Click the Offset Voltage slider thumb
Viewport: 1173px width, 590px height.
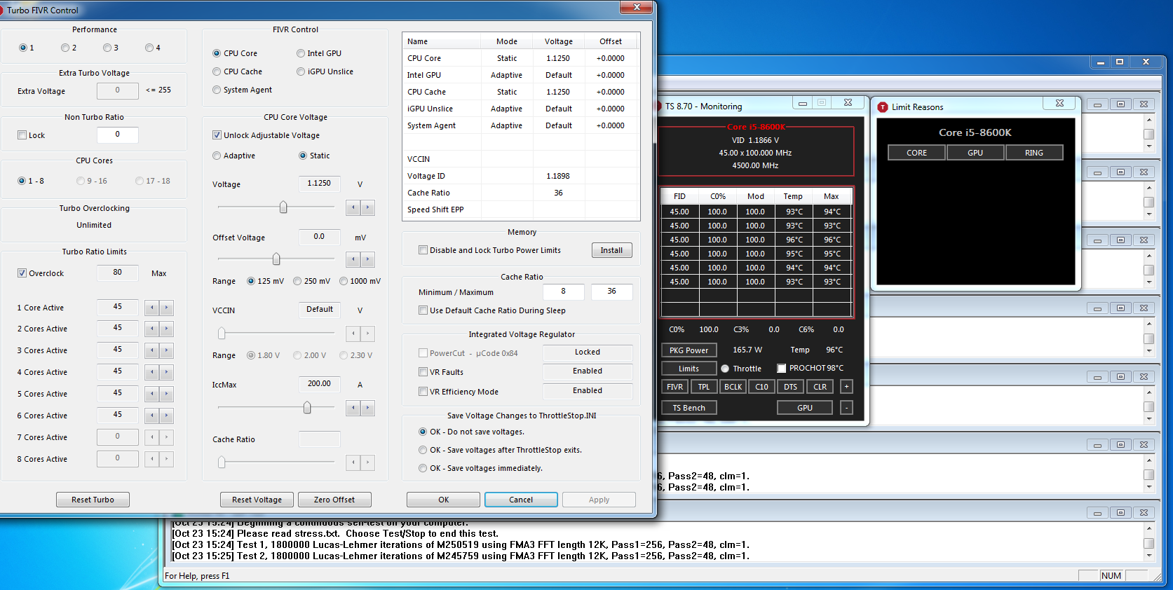click(x=276, y=259)
